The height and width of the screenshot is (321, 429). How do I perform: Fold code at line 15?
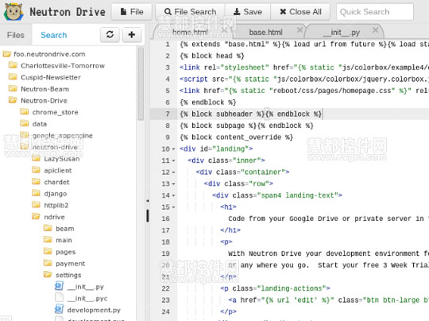click(x=173, y=207)
